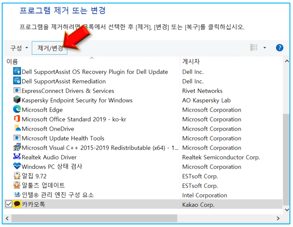This screenshot has height=227, width=293.
Task: Select Microsoft Update Health Tools entry
Action: (x=63, y=138)
